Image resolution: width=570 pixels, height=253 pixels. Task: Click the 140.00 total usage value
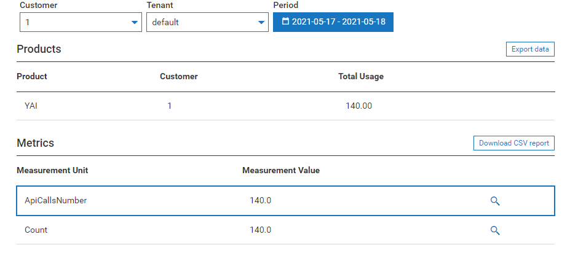pyautogui.click(x=358, y=106)
